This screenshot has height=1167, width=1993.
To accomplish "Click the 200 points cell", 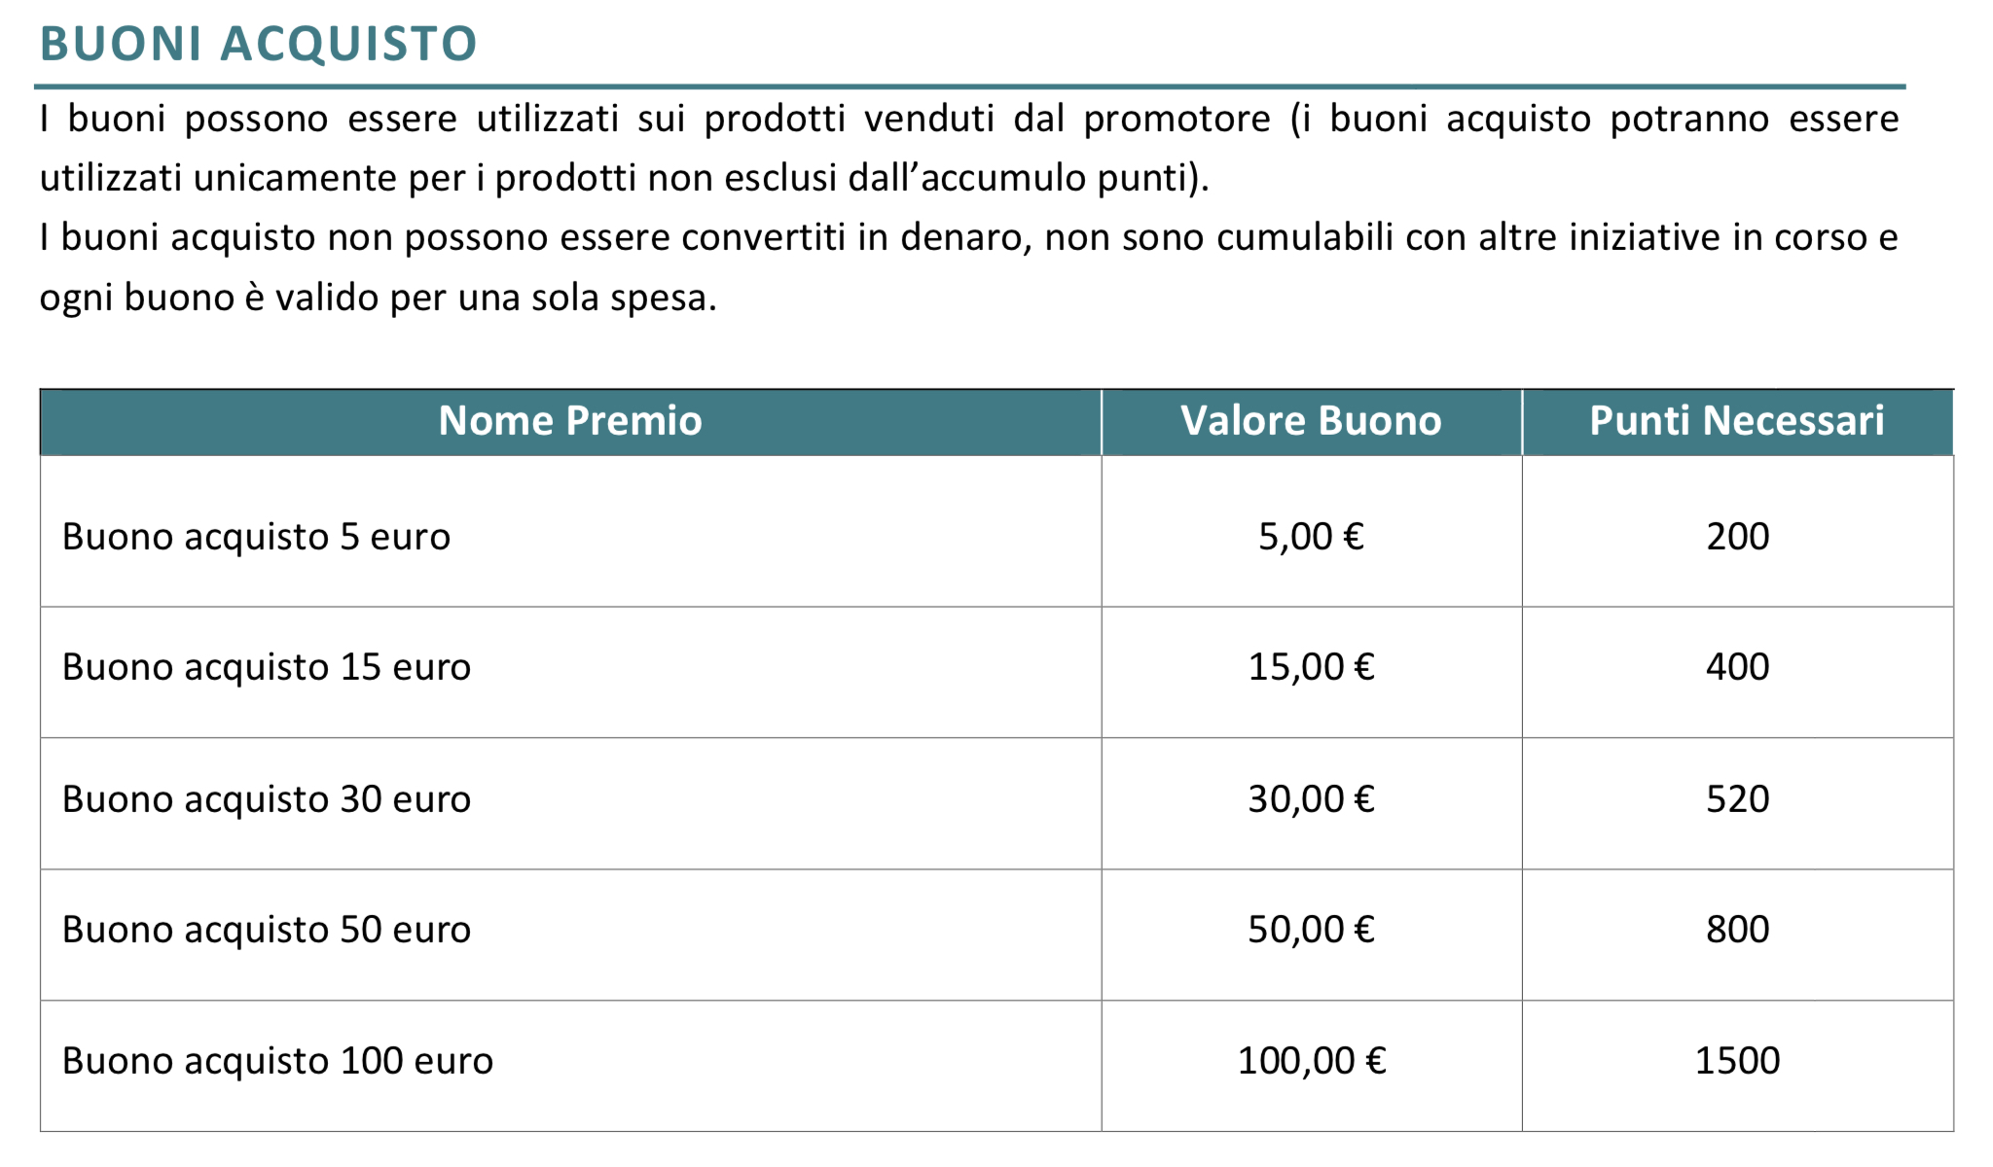I will point(1737,537).
